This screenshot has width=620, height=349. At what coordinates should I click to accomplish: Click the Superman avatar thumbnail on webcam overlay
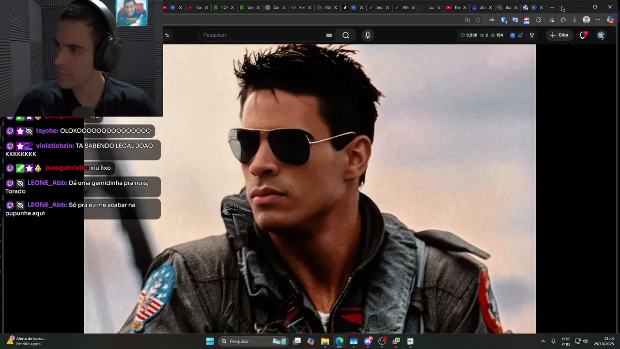pyautogui.click(x=132, y=13)
